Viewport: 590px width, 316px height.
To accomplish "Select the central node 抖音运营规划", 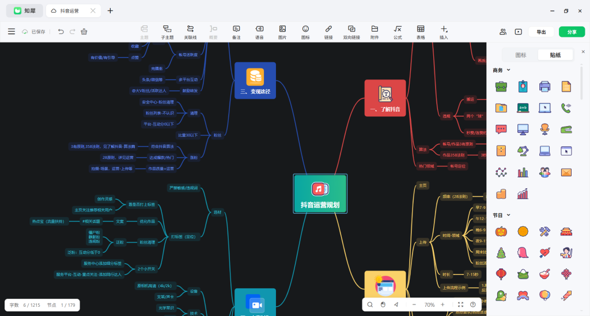I will (x=320, y=193).
